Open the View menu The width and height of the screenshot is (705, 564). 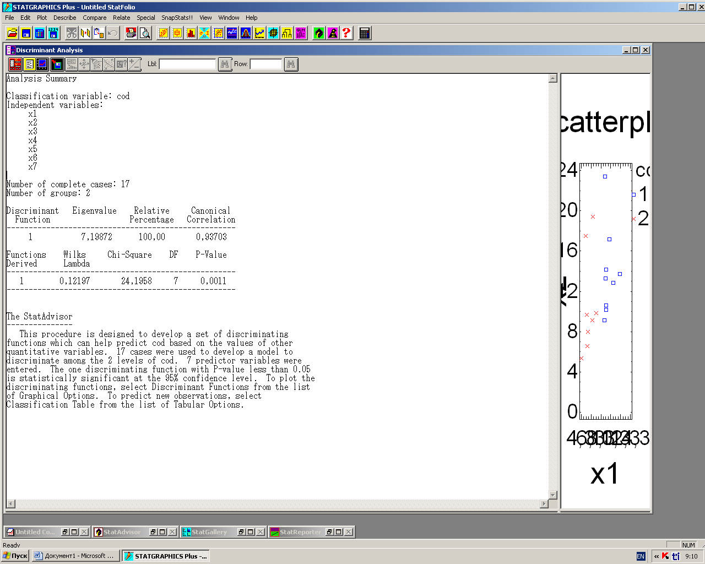[205, 18]
